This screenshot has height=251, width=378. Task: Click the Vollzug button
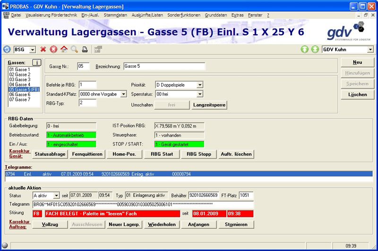[50, 225]
